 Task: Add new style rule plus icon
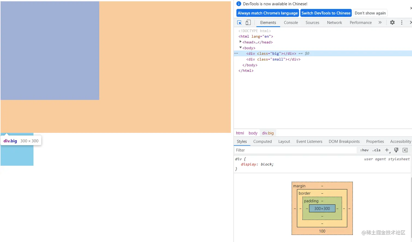click(387, 150)
